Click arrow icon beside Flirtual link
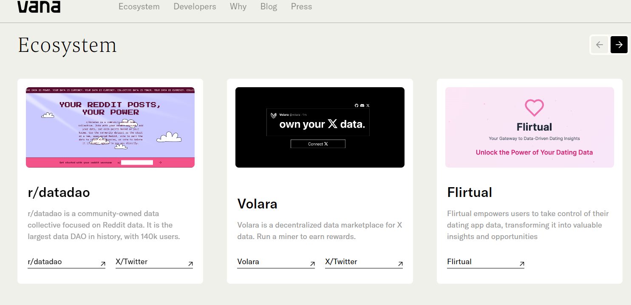 tap(521, 264)
